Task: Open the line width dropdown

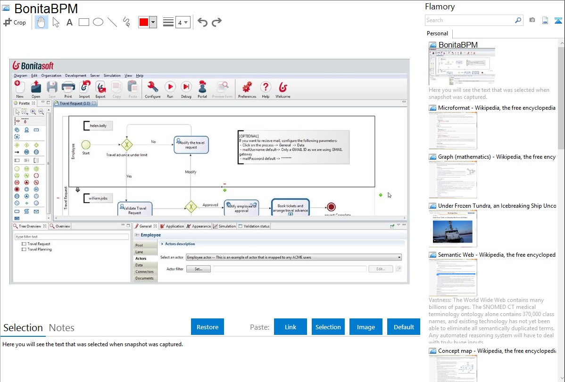Action: [x=183, y=22]
